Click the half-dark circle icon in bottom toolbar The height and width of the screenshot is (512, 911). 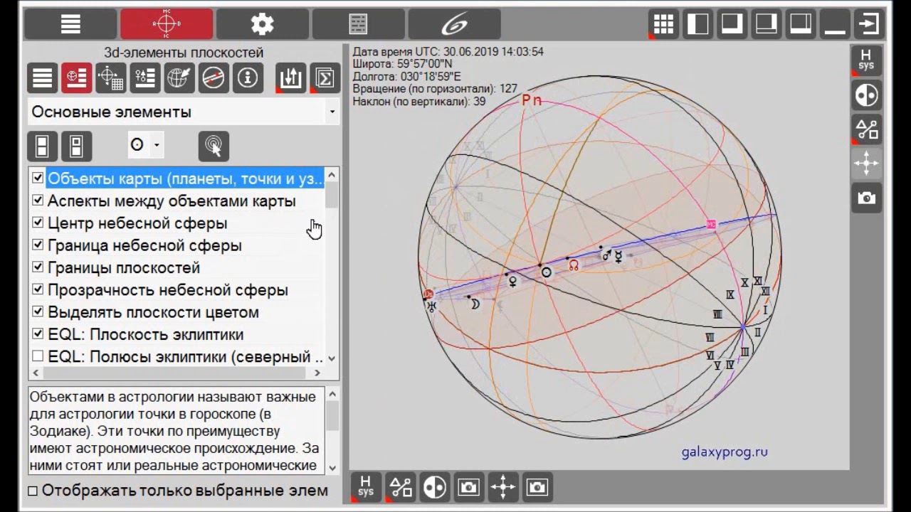435,487
